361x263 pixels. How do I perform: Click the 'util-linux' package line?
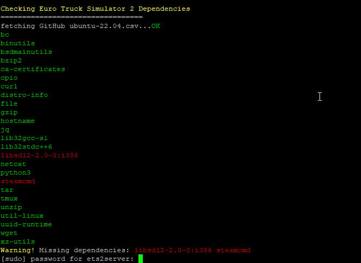(22, 216)
